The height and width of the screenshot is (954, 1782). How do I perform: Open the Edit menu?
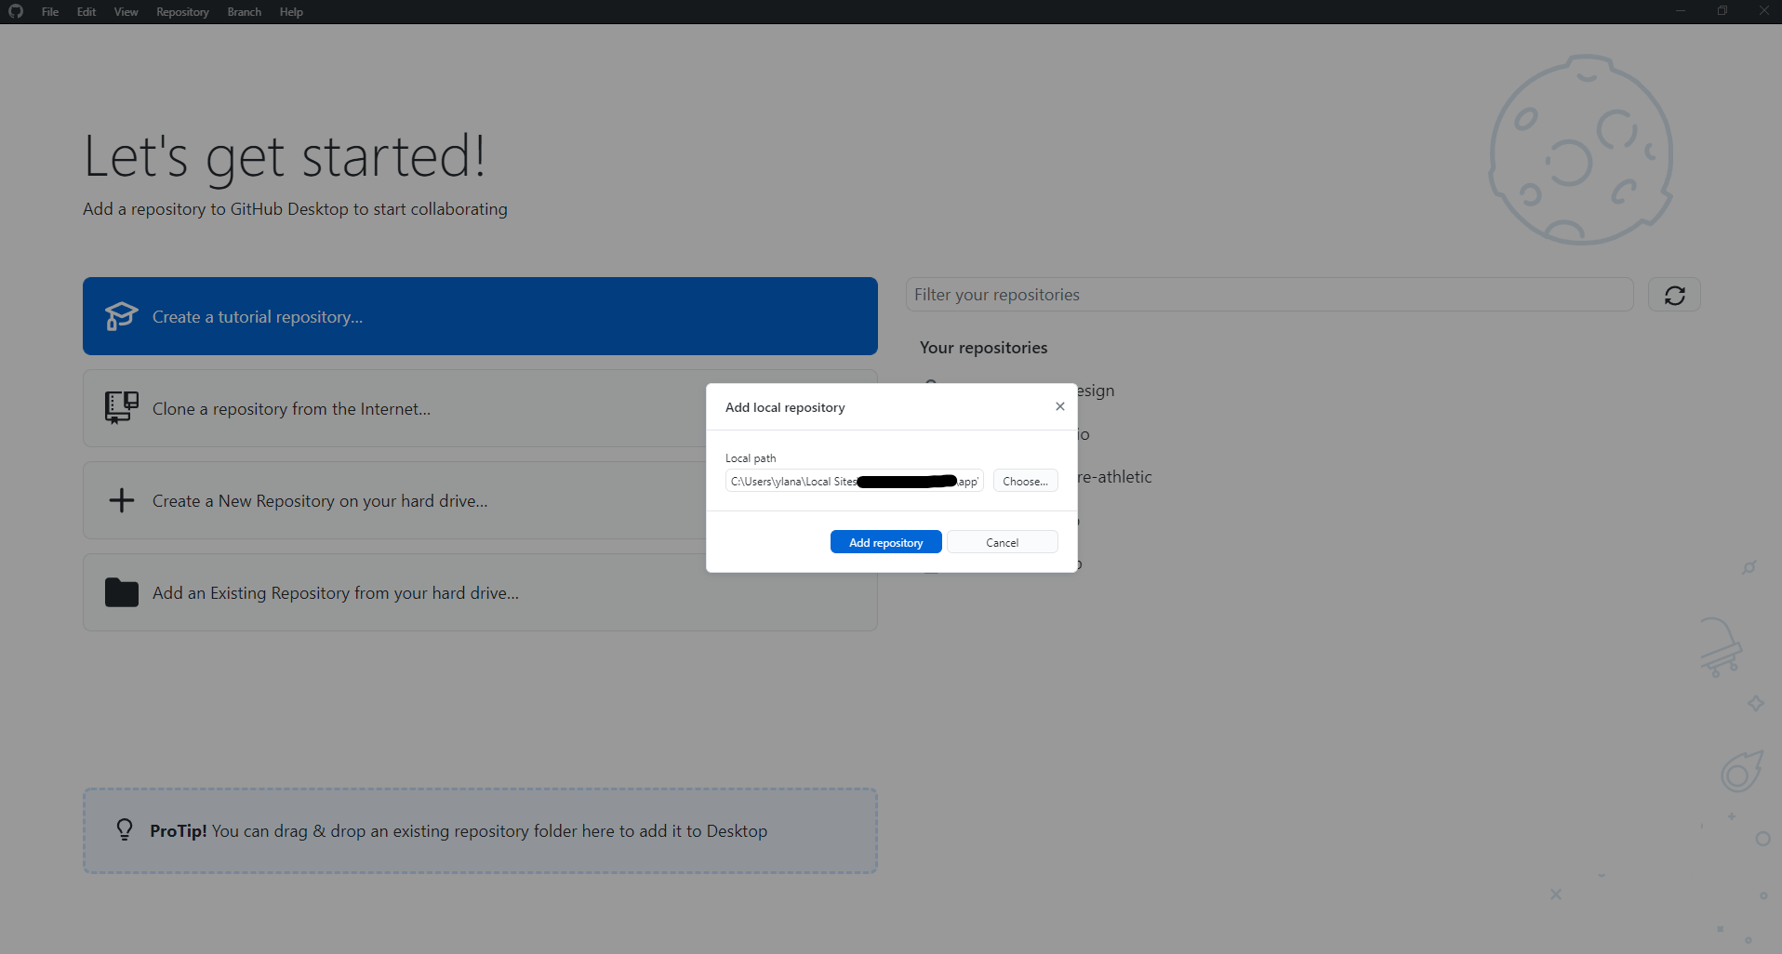[x=86, y=12]
